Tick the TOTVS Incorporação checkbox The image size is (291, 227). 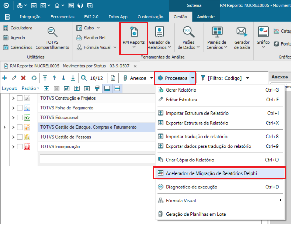[19, 147]
